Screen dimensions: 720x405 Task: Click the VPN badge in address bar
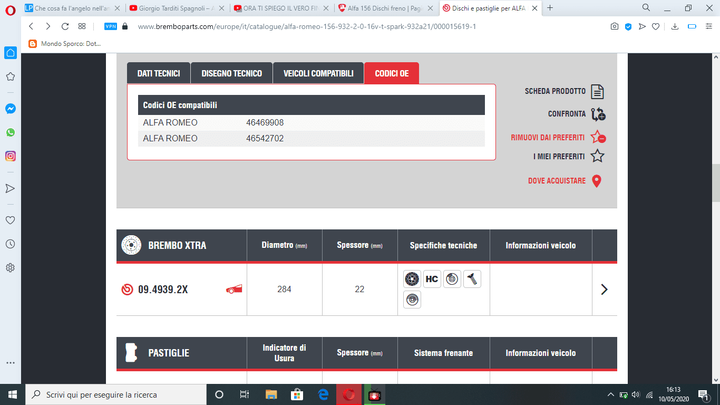coord(111,26)
